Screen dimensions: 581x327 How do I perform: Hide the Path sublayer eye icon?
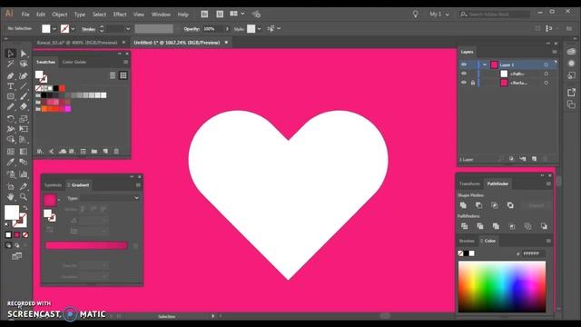click(x=464, y=74)
